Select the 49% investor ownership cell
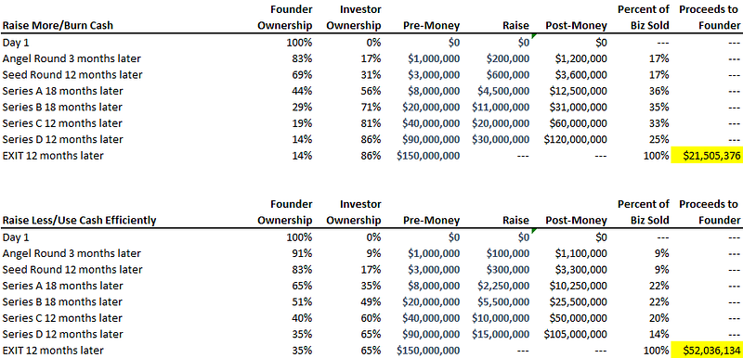Viewport: 743px width, 358px height. pyautogui.click(x=371, y=301)
